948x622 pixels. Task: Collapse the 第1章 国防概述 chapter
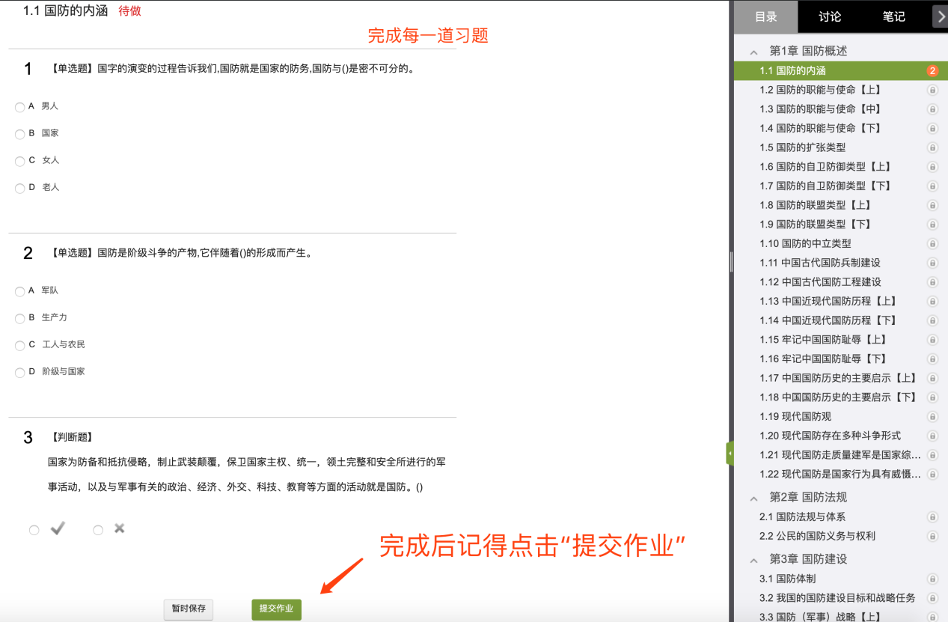pyautogui.click(x=754, y=52)
